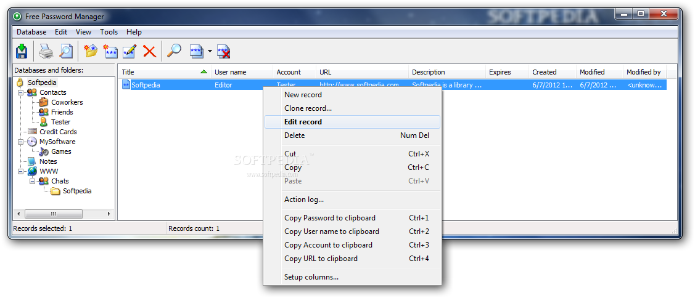Choose Copy Ctrl+C in the context menu
This screenshot has width=695, height=298.
coord(352,167)
